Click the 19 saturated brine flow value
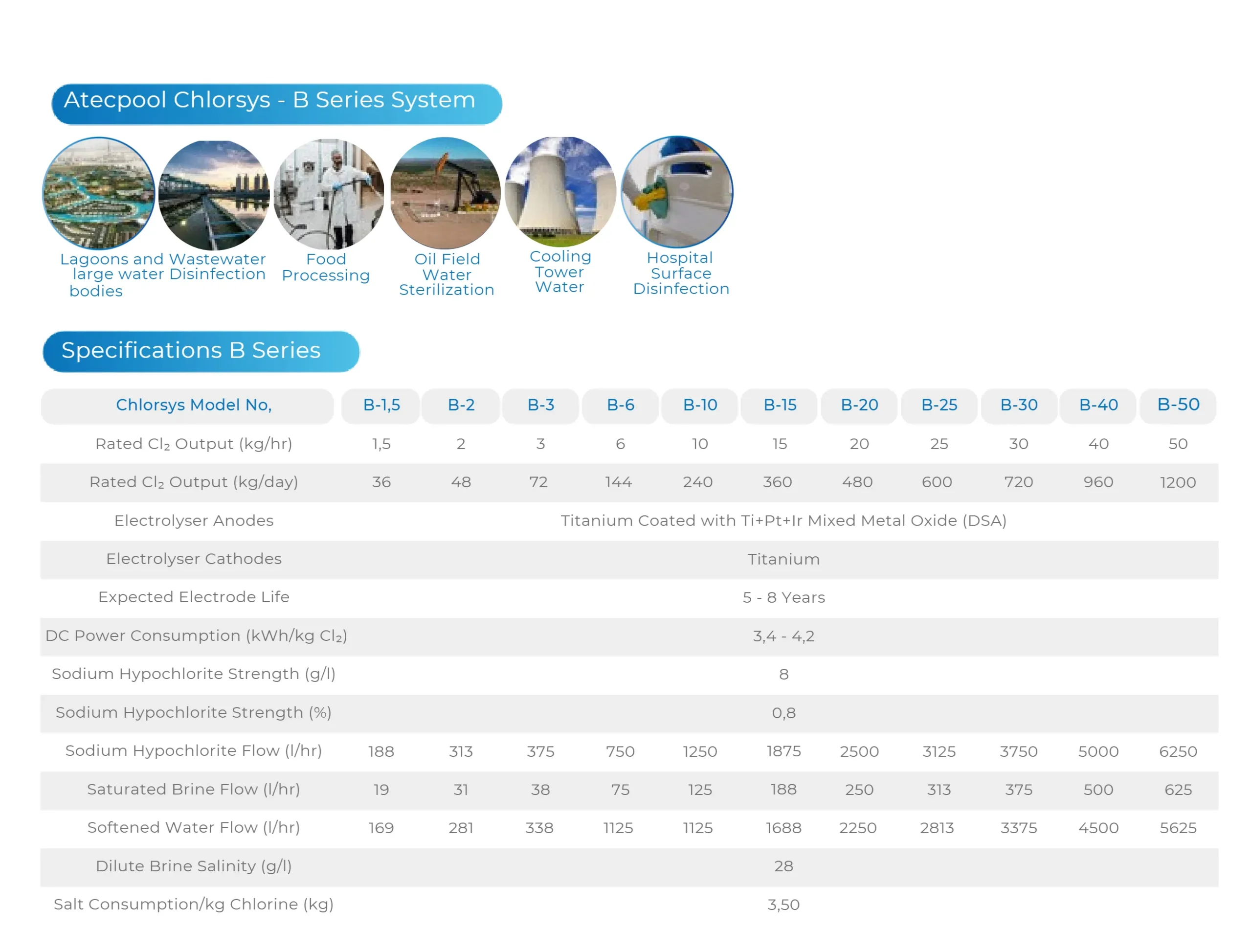Viewport: 1252px width, 930px height. pos(381,790)
